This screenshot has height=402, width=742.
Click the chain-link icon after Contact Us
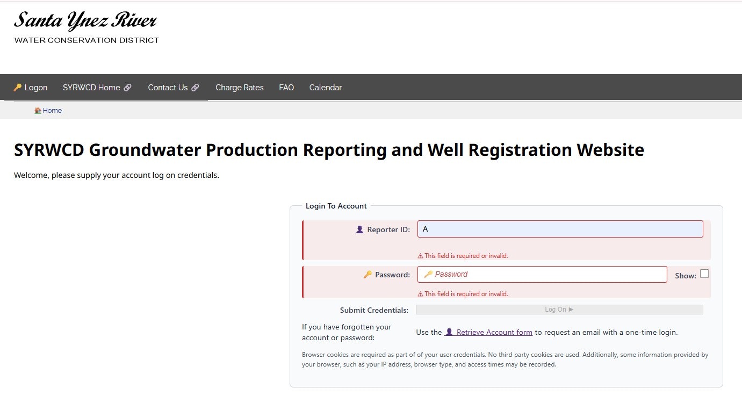[195, 88]
